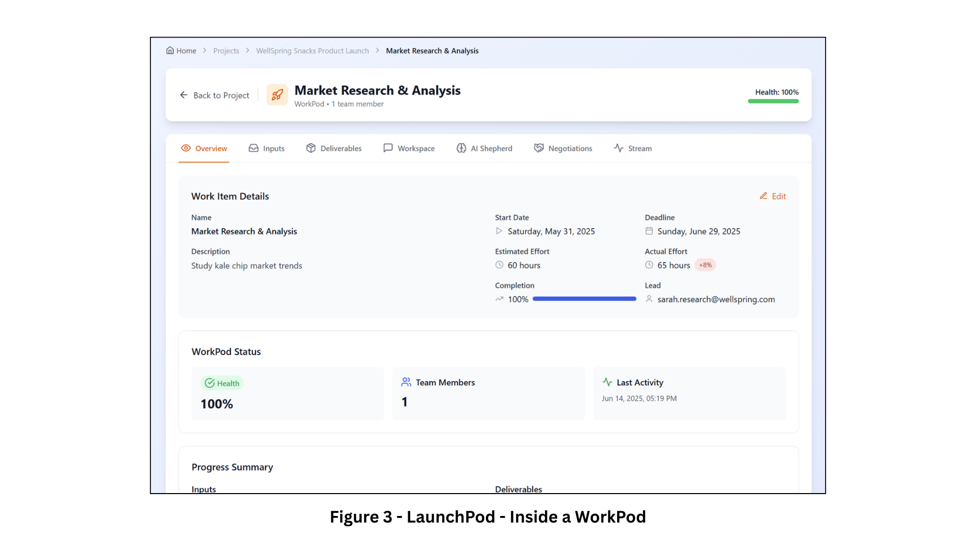Viewport: 976px width, 549px height.
Task: Click the Start Date play icon
Action: click(499, 231)
